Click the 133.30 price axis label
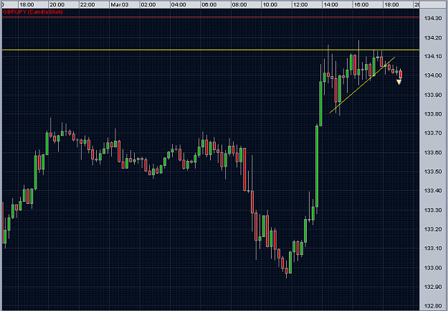The image size is (448, 311). coord(433,210)
